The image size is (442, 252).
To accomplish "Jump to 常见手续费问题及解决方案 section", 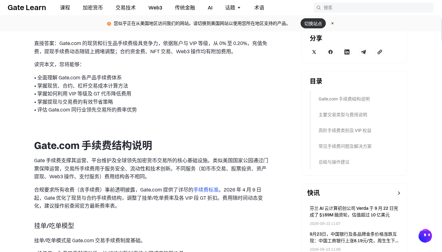I will point(345,146).
